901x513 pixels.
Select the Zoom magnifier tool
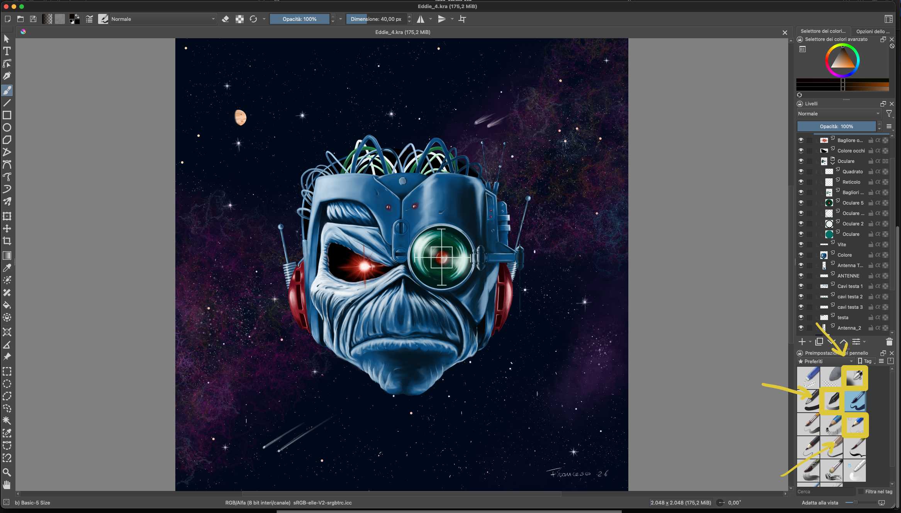click(x=7, y=472)
